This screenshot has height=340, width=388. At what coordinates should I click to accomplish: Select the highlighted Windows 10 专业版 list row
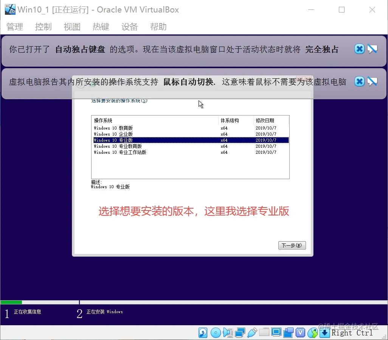pyautogui.click(x=191, y=140)
